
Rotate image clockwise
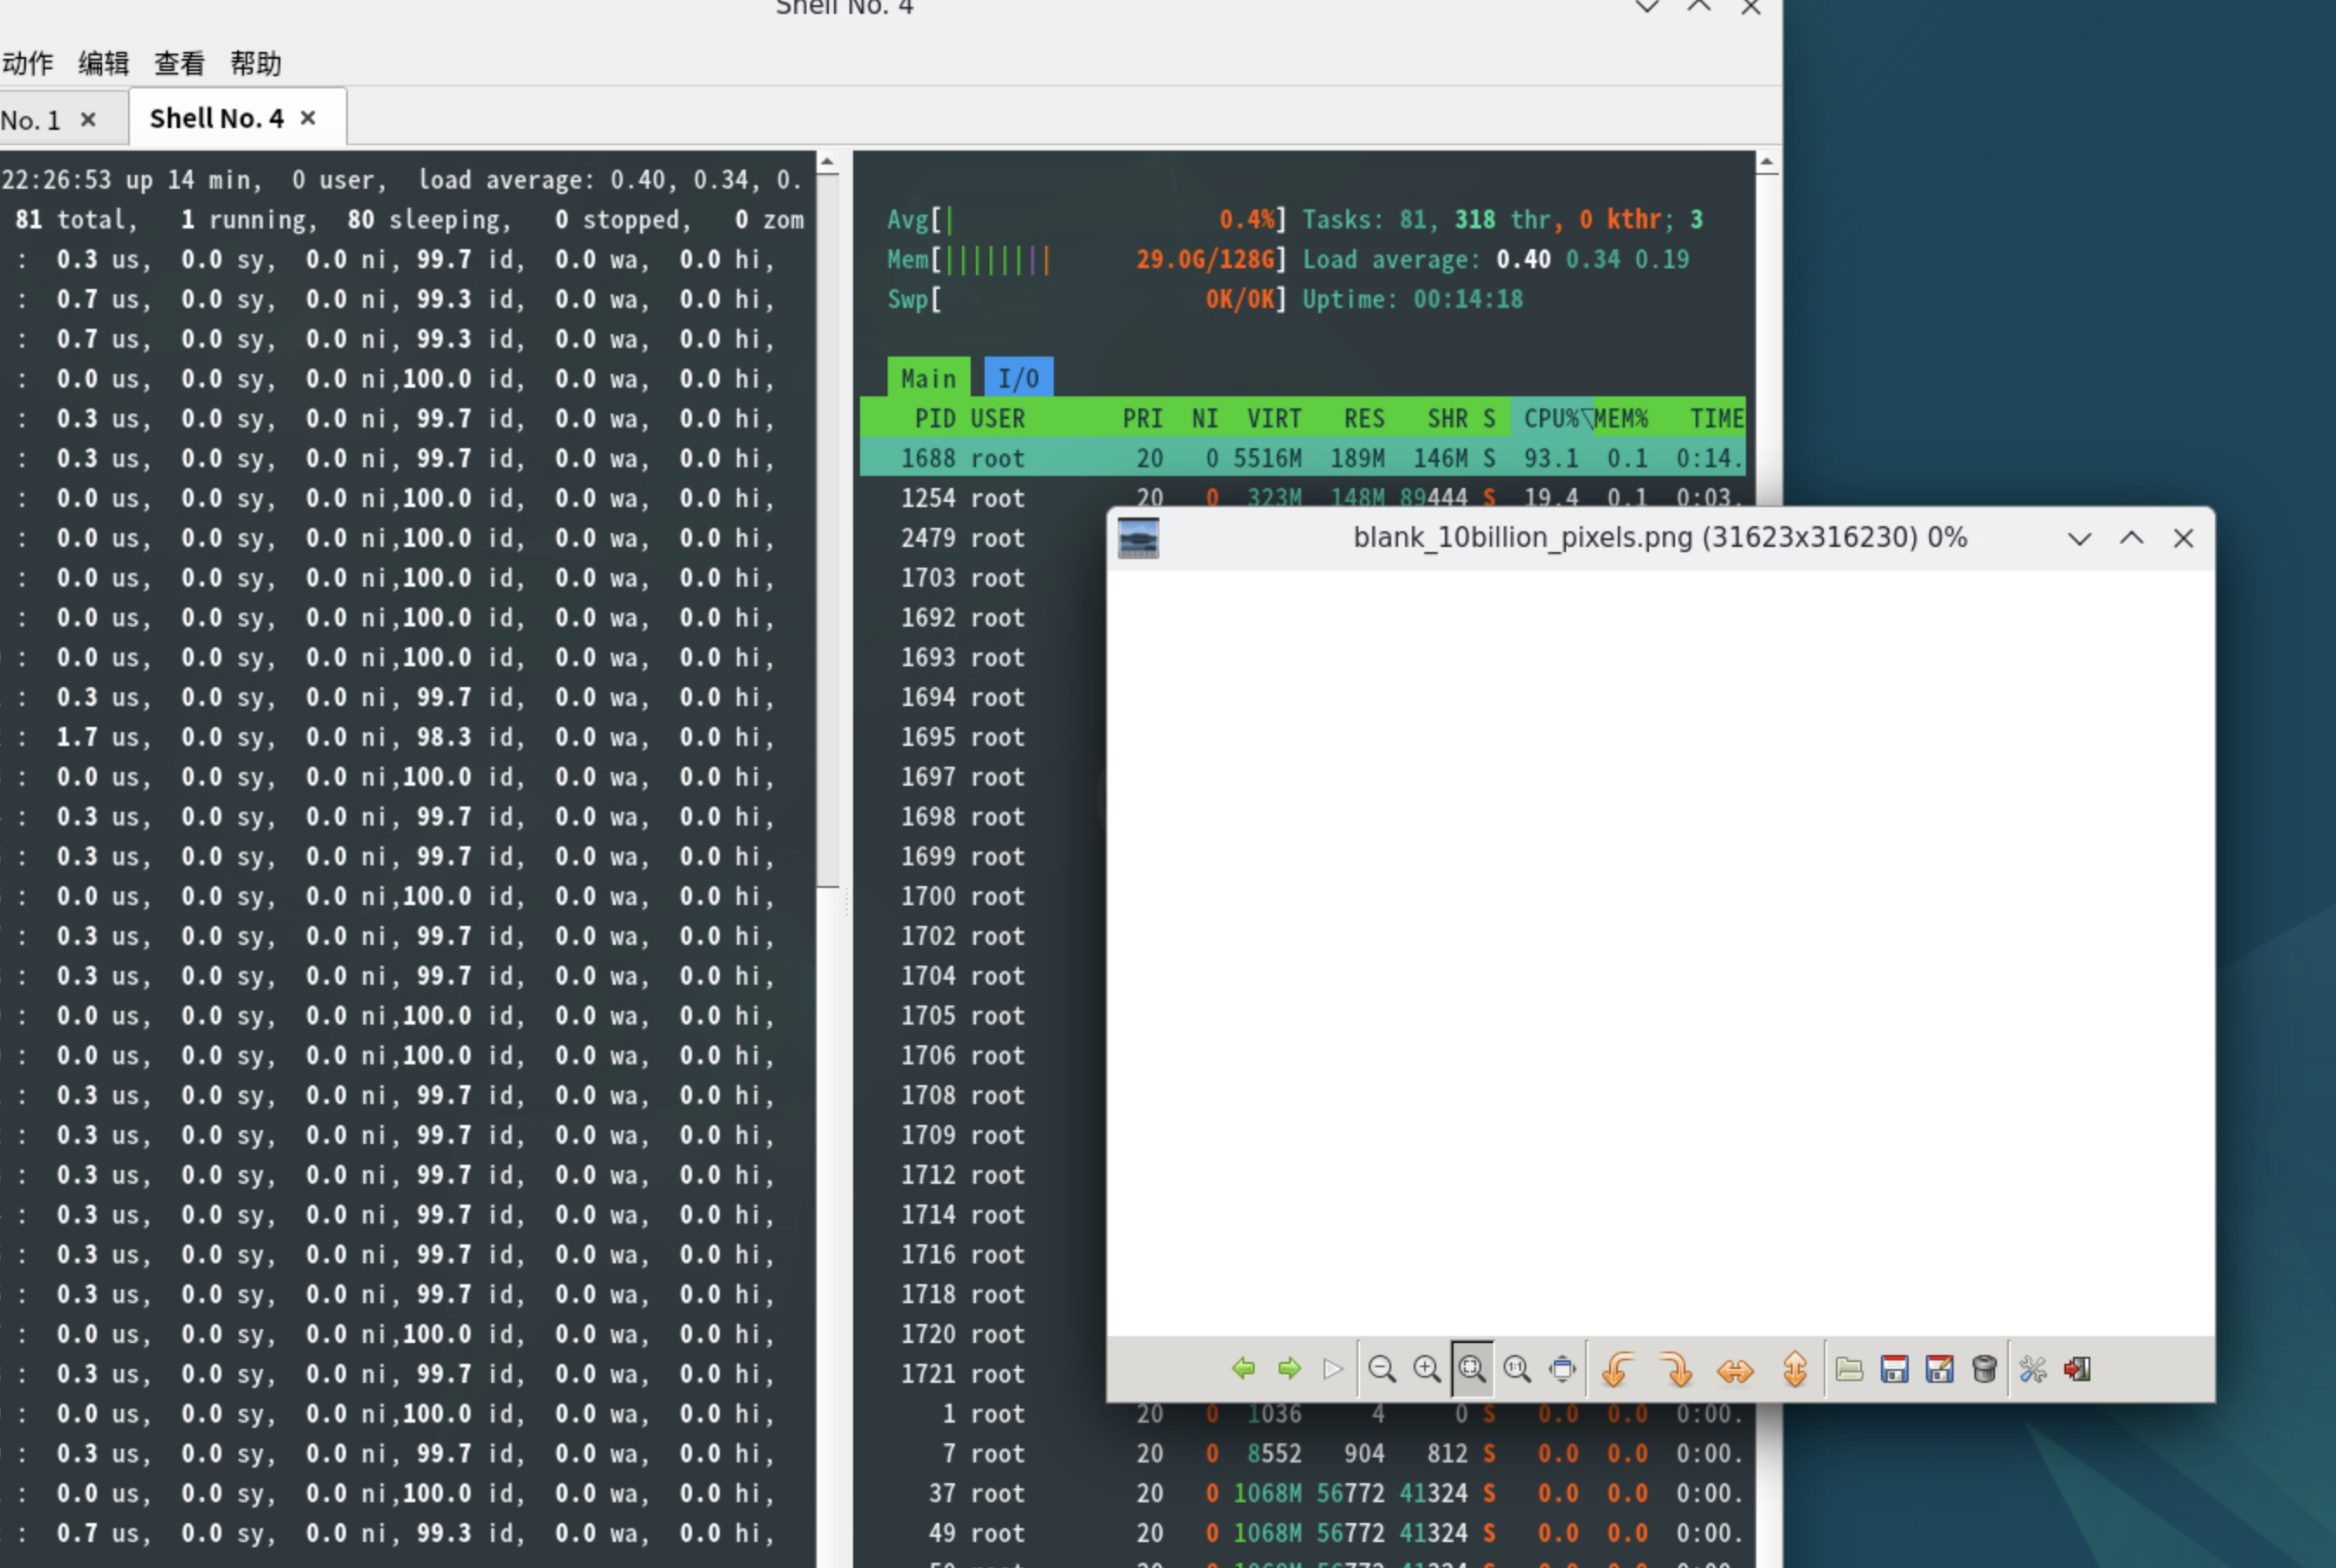coord(1675,1368)
